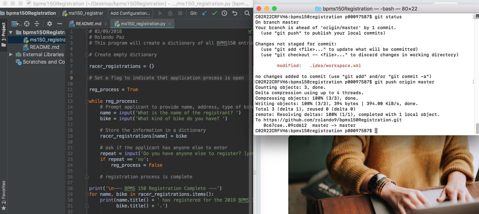The image size is (479, 214).
Task: Click the Debug bug icon in PyCharm toolbar
Action: point(170,13)
